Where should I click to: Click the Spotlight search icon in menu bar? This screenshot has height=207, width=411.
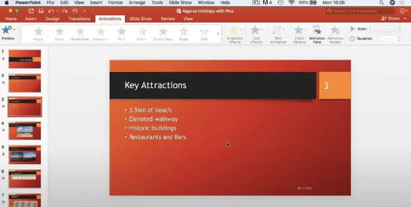click(x=381, y=3)
